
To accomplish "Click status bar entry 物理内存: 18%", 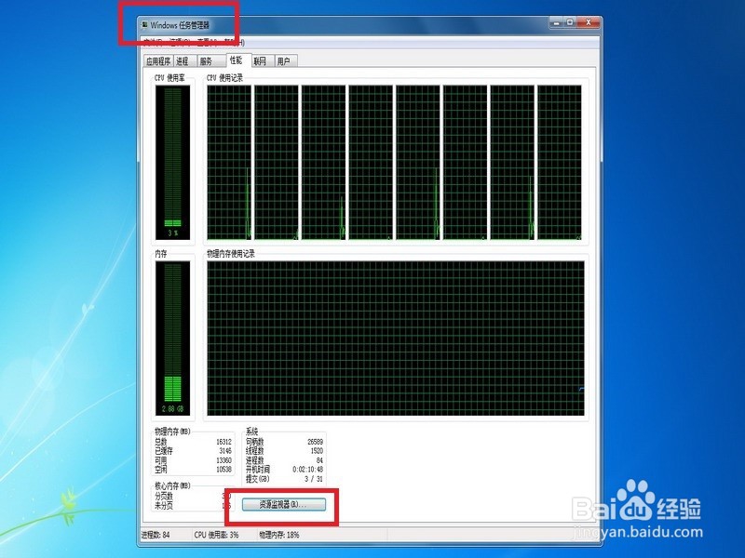I will [278, 535].
